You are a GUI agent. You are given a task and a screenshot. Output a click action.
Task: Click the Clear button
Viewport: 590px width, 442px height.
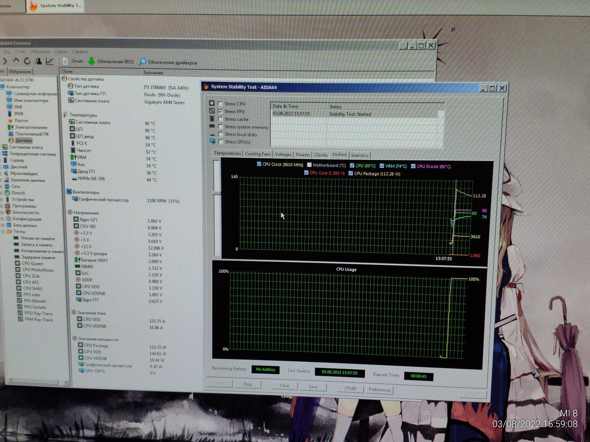pyautogui.click(x=284, y=385)
